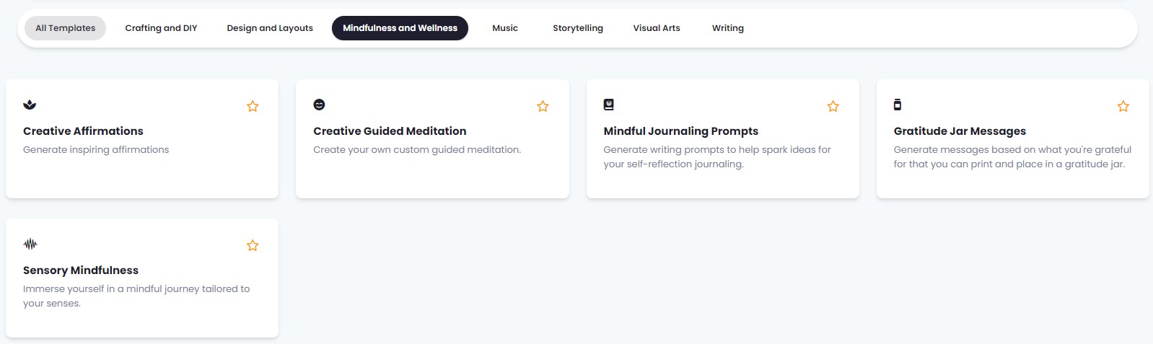
Task: Switch to the Writing category
Action: pos(727,28)
